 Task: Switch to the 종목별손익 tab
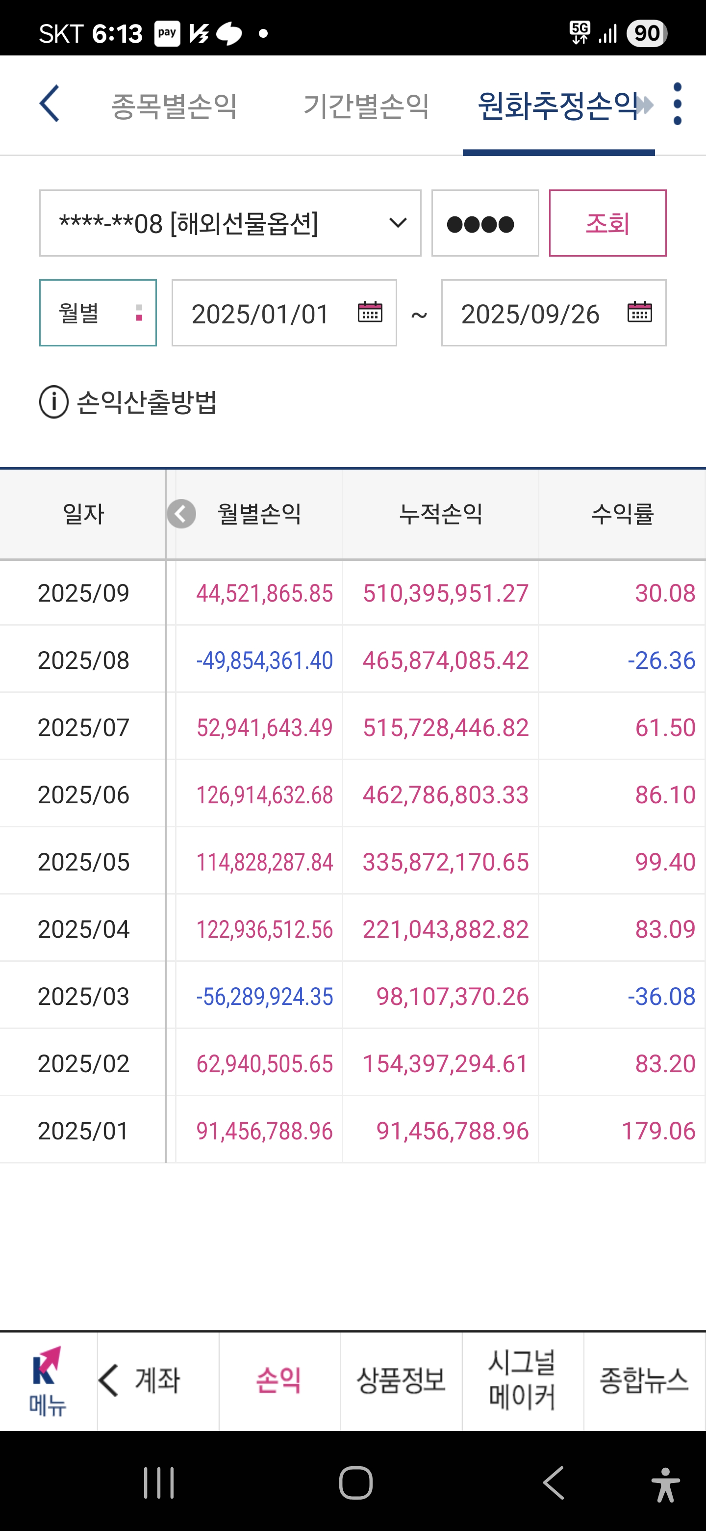pos(174,106)
